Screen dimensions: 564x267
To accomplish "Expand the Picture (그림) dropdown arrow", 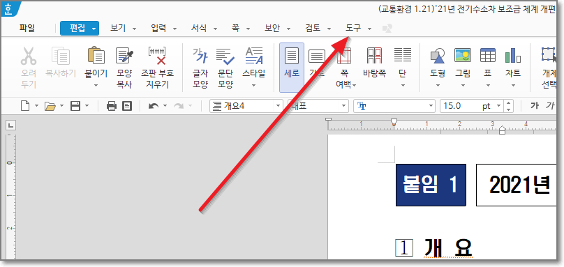I will tap(463, 86).
